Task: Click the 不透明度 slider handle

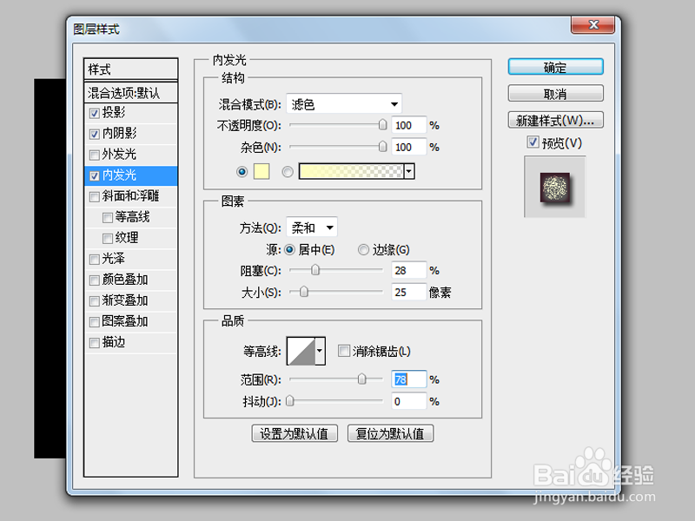Action: pos(382,125)
